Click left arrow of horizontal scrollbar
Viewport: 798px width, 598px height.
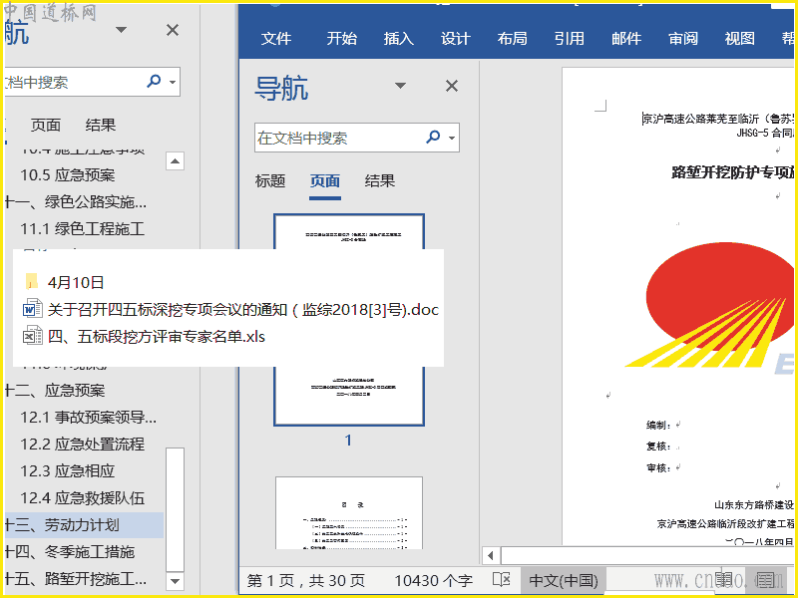491,555
